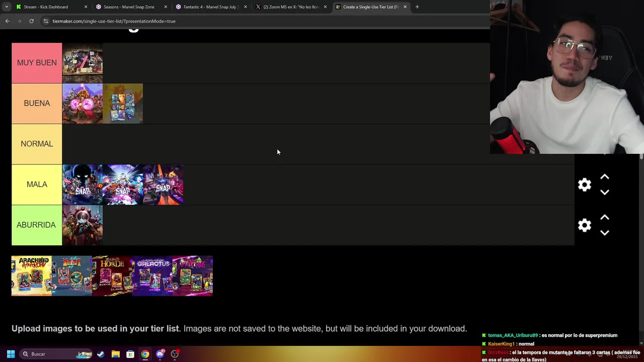
Task: Select second image in BUENA row
Action: click(x=123, y=104)
